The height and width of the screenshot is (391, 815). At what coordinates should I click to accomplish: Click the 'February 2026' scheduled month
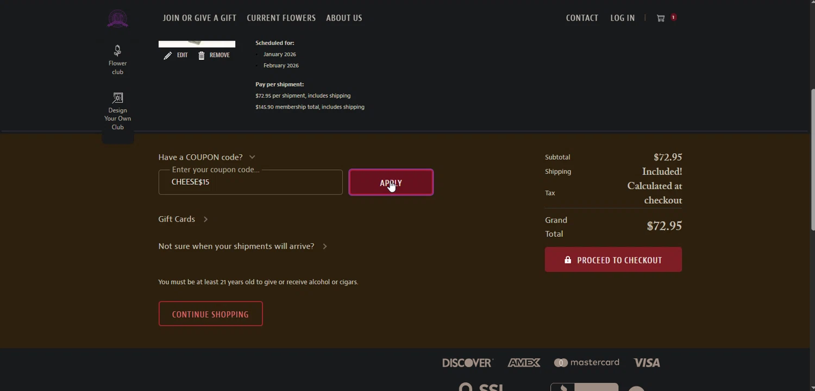point(281,66)
